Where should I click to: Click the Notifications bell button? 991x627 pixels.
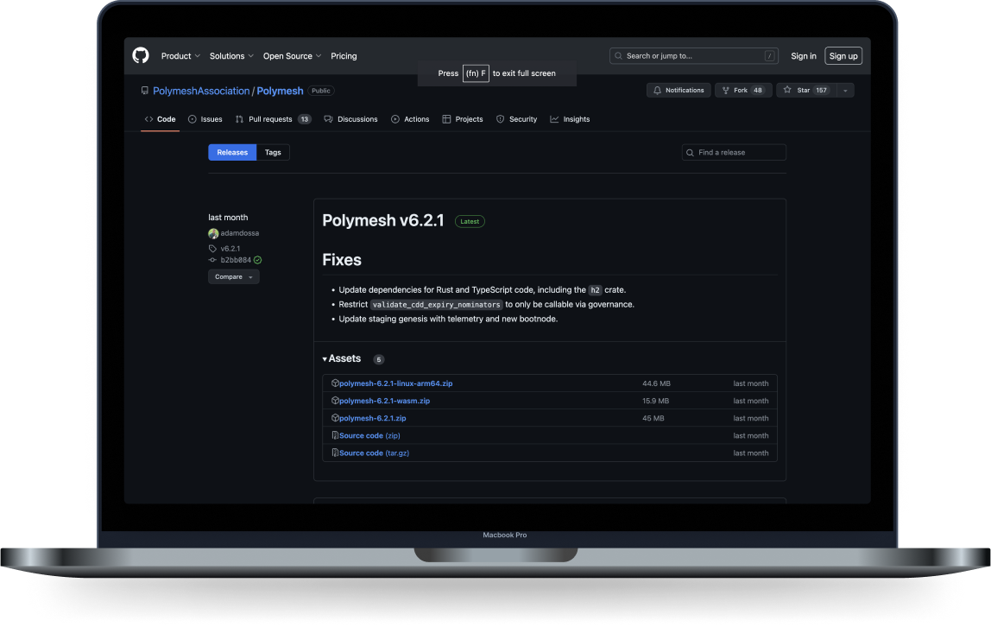679,91
